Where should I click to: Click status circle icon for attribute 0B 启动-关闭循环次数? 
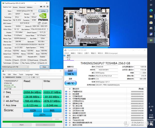[66, 115]
